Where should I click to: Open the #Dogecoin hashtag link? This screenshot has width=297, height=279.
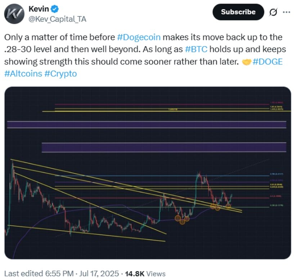tap(139, 37)
